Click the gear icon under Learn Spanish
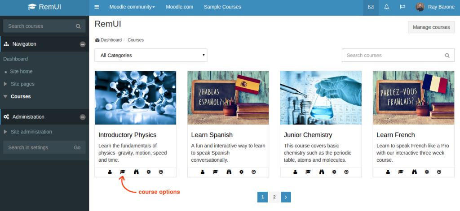Screen dimensions: 460x211 coord(241,172)
